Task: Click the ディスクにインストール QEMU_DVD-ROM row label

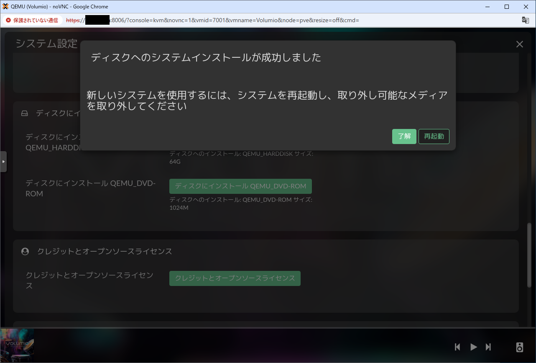Action: pos(90,188)
